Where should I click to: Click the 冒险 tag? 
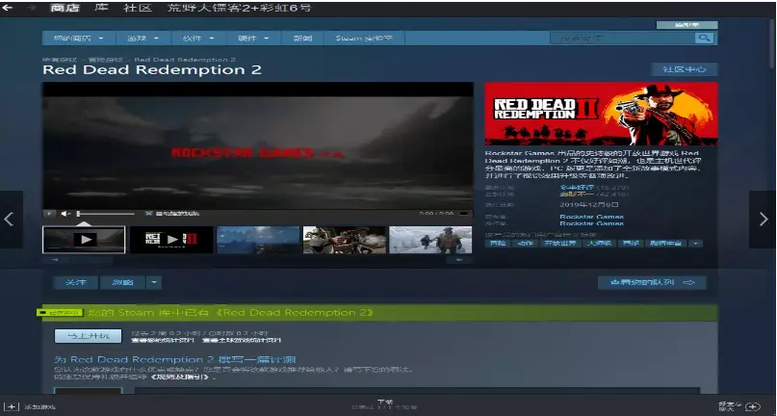pos(498,244)
